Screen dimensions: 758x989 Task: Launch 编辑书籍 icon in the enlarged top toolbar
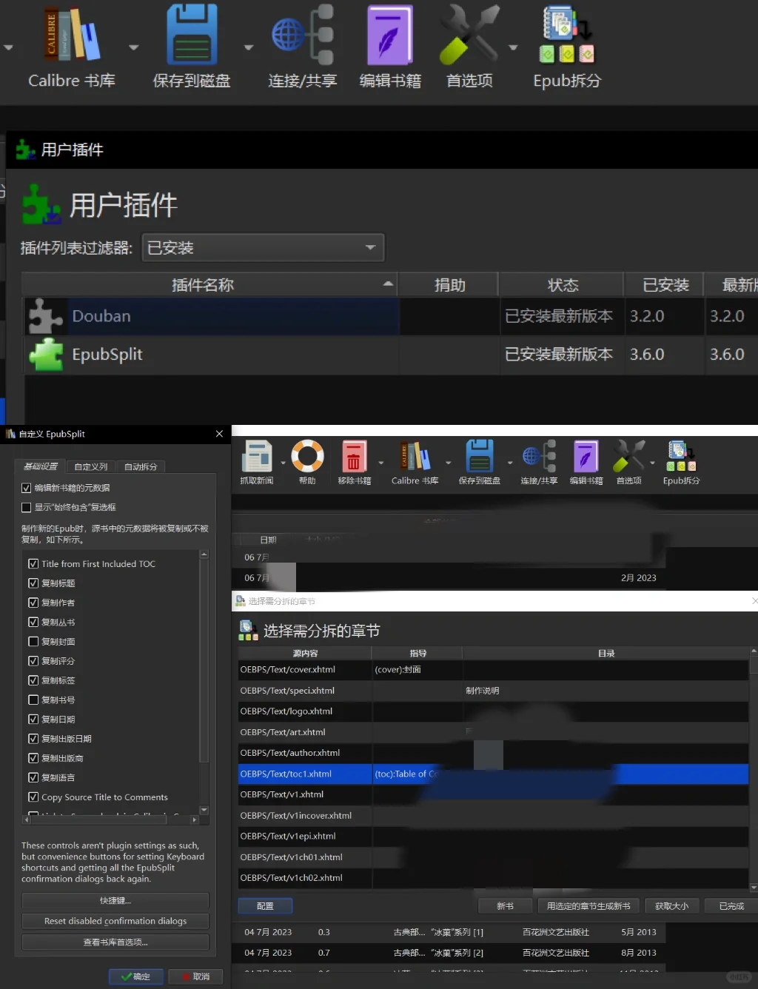pos(389,35)
